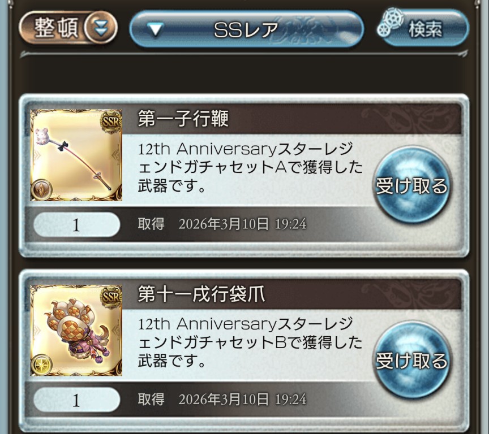
Task: Click the 整頓 sort arrow icon
Action: (100, 28)
